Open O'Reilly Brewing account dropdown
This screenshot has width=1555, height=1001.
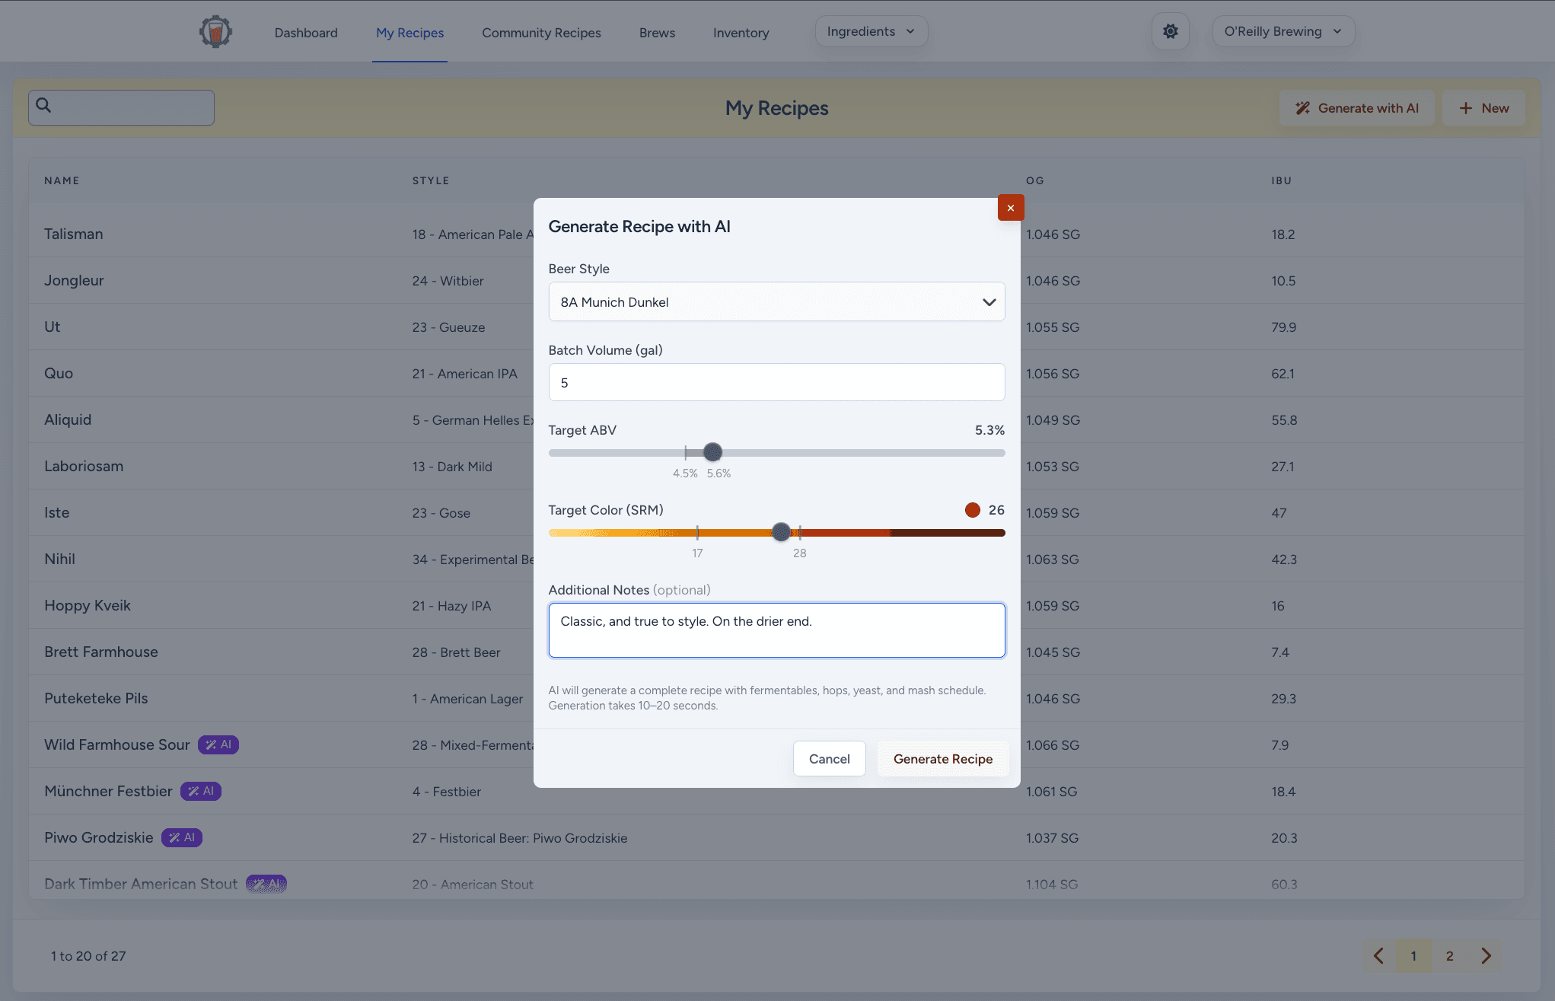(x=1283, y=32)
